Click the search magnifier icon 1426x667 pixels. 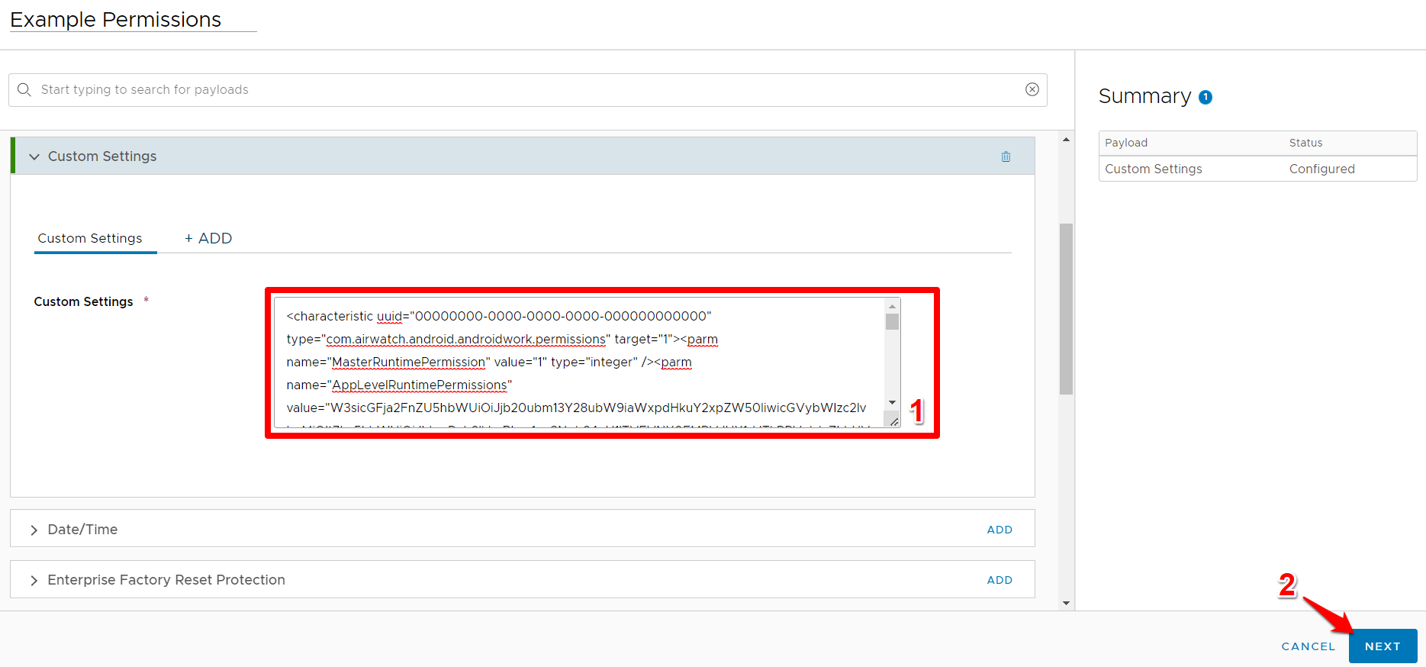click(24, 89)
